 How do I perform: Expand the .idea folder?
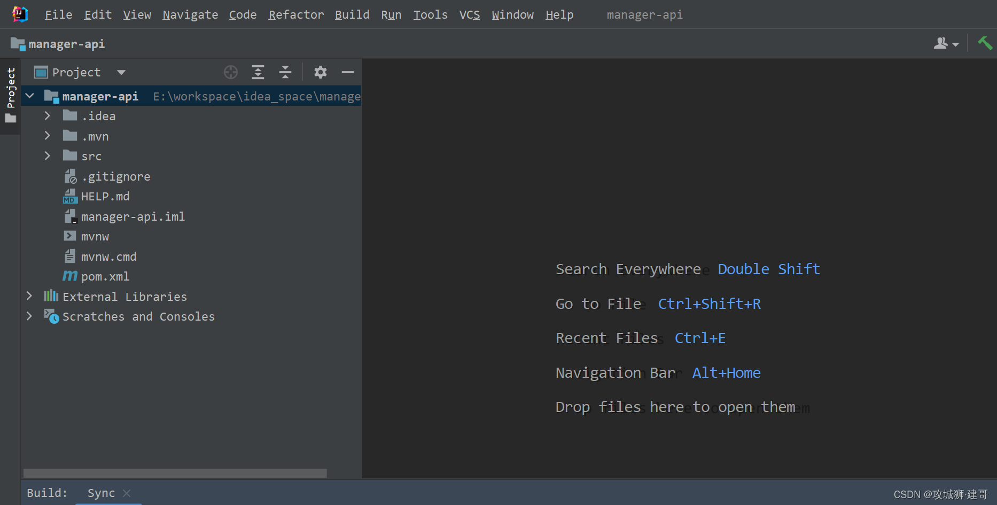48,115
